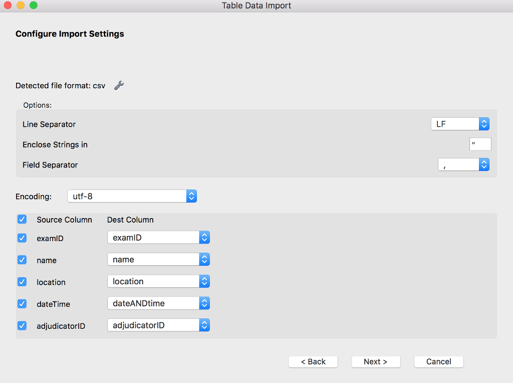Open the examID destination column dropdown
513x383 pixels.
click(158, 238)
